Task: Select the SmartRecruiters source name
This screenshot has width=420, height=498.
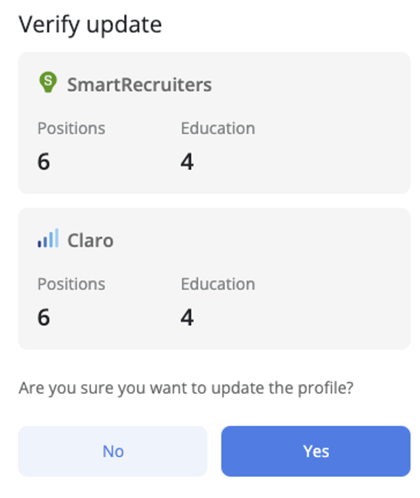Action: coord(139,85)
